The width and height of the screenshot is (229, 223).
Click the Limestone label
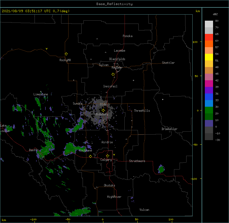[41, 94]
